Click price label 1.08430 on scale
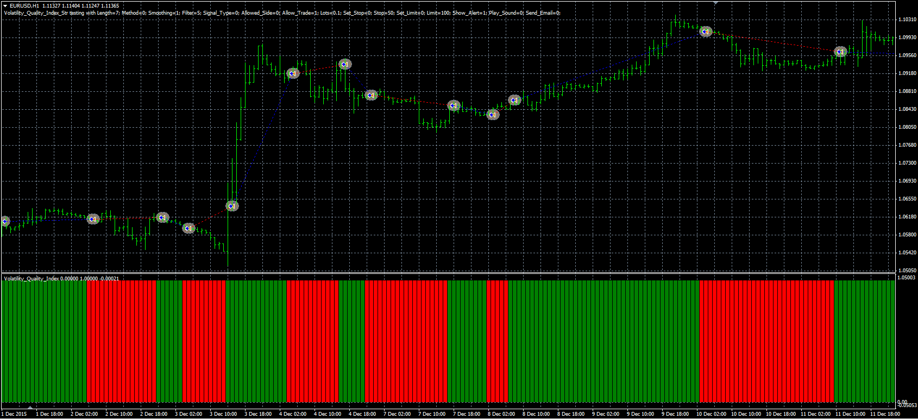This screenshot has width=918, height=419. pos(908,109)
